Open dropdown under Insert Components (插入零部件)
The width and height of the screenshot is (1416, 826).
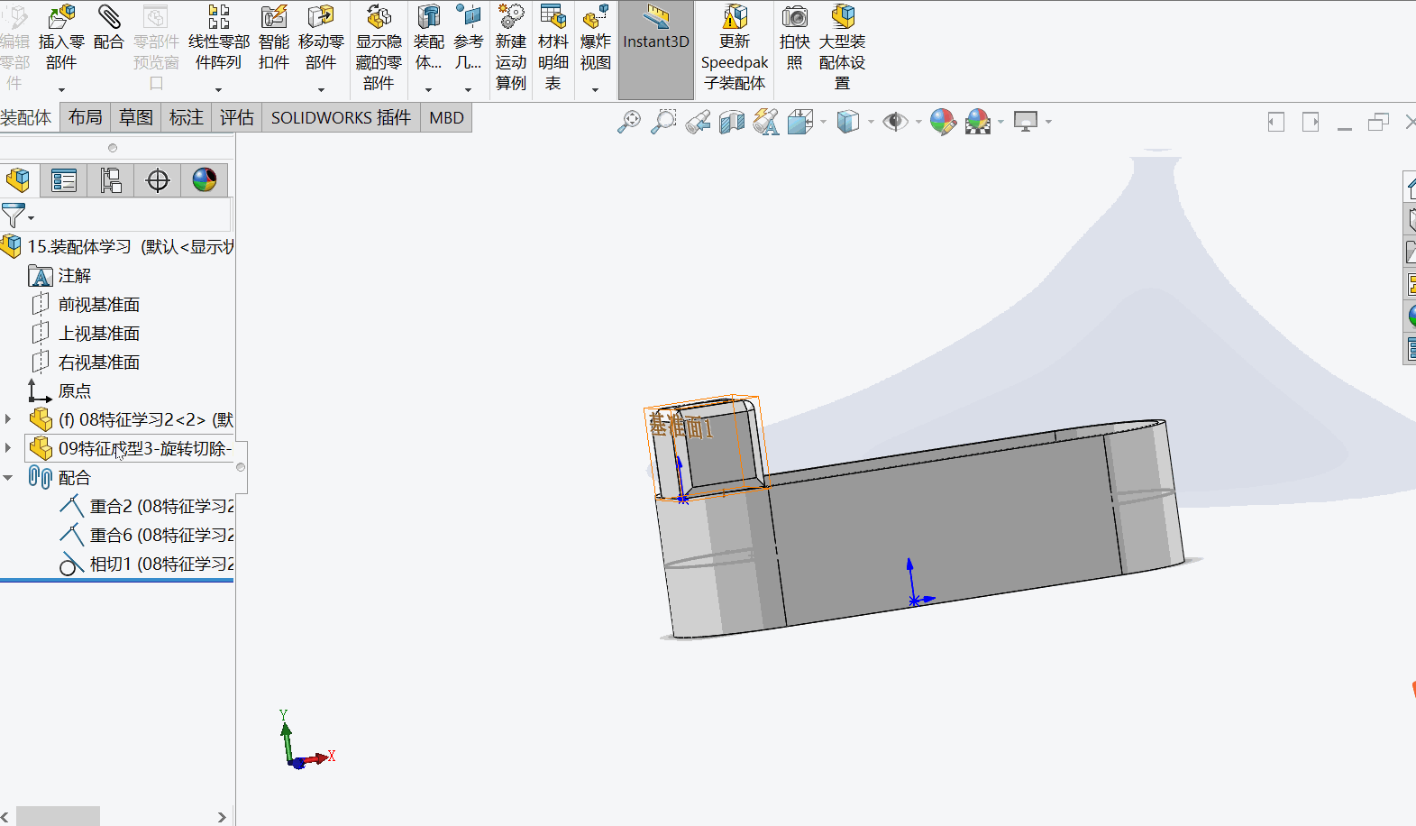61,89
